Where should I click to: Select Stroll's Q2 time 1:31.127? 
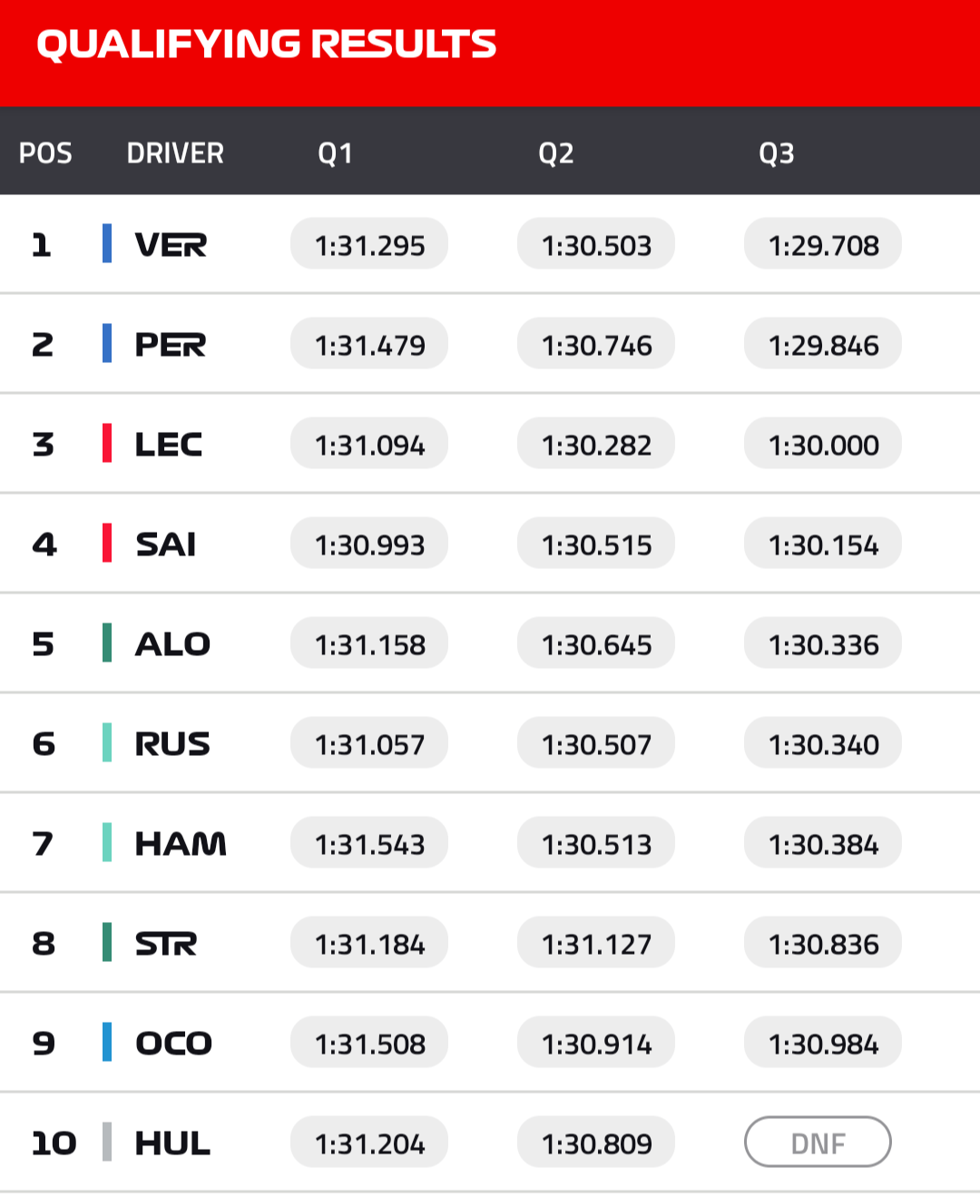pos(596,944)
